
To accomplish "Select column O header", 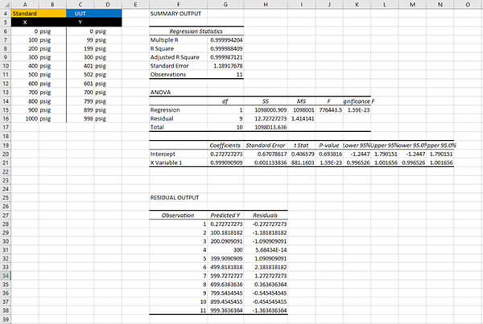I will [x=468, y=4].
